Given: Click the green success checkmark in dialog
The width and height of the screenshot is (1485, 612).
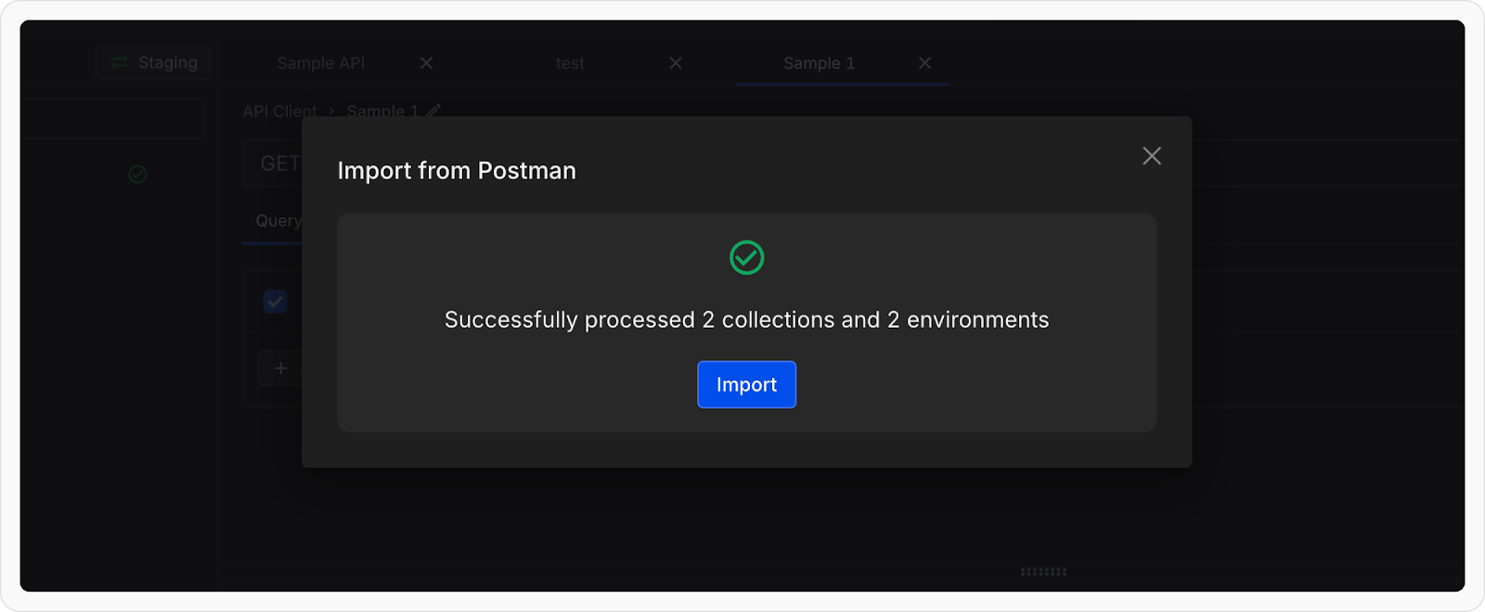Looking at the screenshot, I should 746,257.
